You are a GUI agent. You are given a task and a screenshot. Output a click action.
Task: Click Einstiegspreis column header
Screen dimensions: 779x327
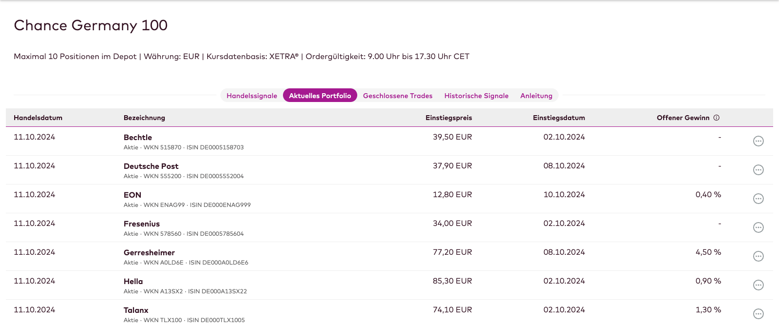[449, 118]
